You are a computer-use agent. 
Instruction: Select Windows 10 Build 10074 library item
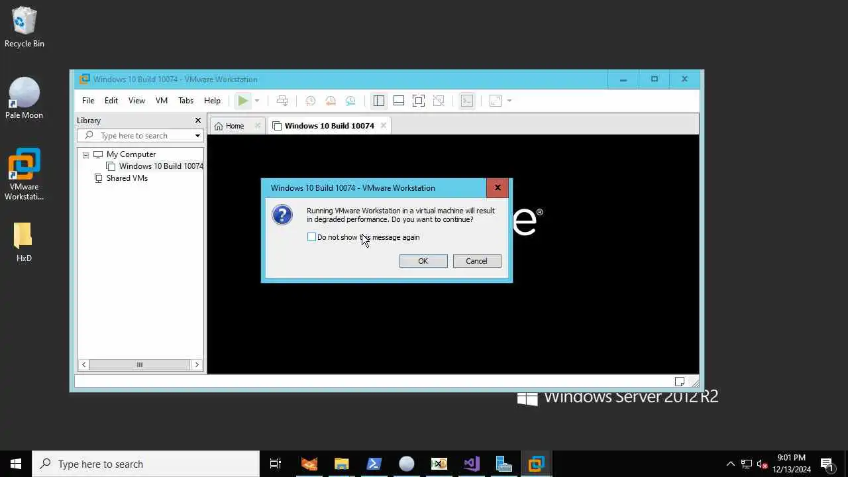point(161,166)
